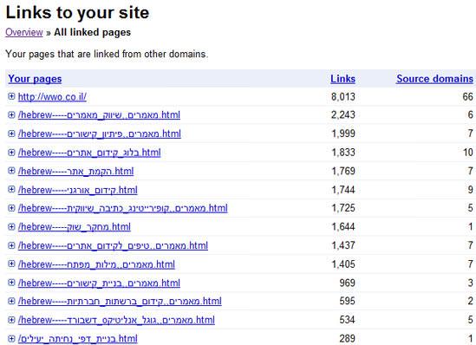The image size is (476, 345).
Task: Expand the row with 1,744 links
Action: pyautogui.click(x=11, y=189)
